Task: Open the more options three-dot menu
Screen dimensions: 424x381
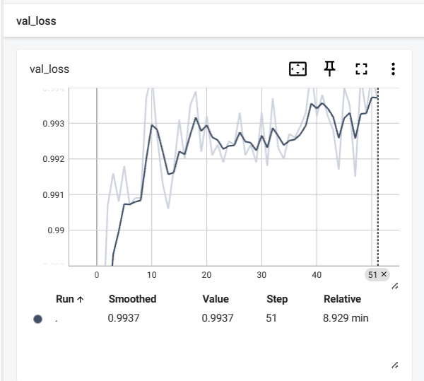Action: tap(393, 69)
